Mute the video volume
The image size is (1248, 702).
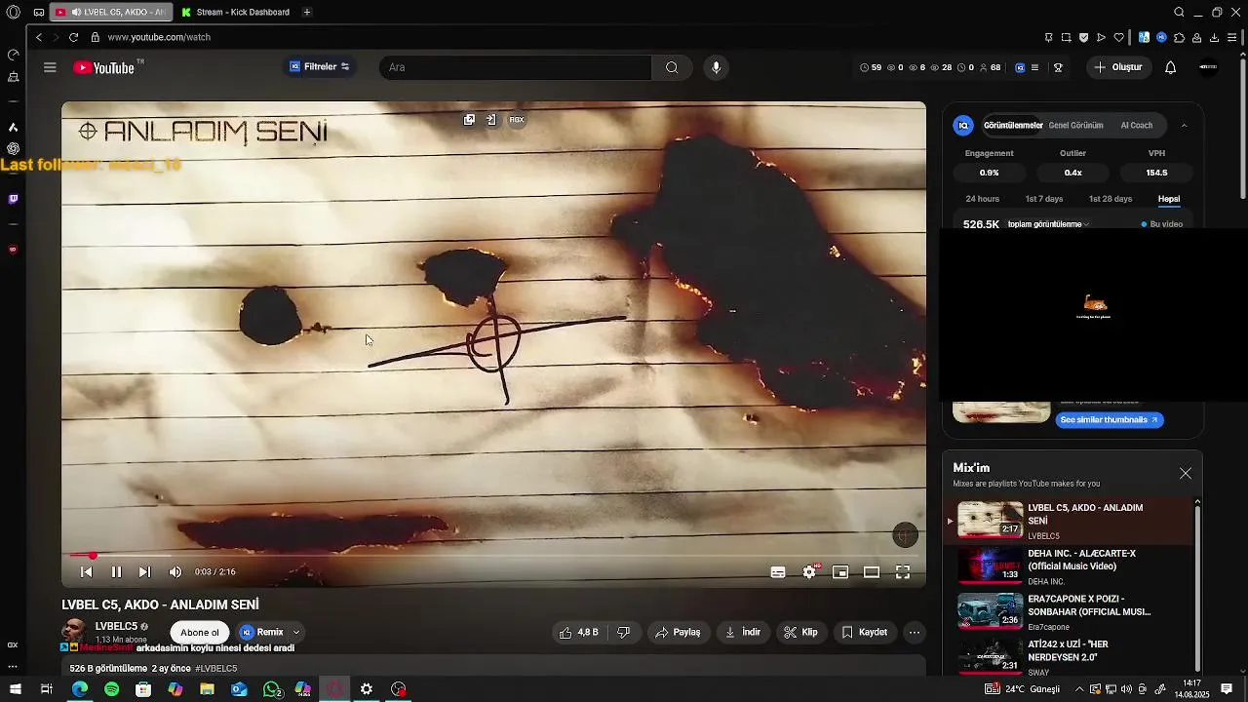pos(175,572)
